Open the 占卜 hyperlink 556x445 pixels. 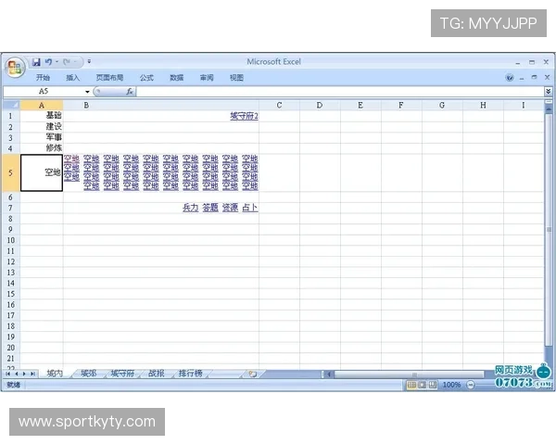[x=250, y=208]
